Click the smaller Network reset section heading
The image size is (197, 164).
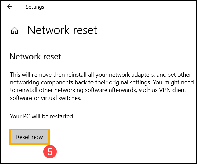point(35,56)
